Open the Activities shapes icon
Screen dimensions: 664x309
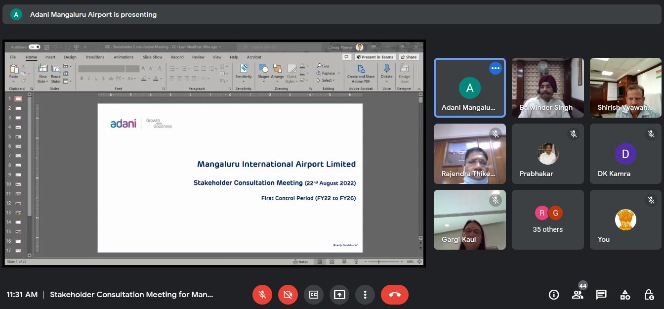click(x=625, y=295)
